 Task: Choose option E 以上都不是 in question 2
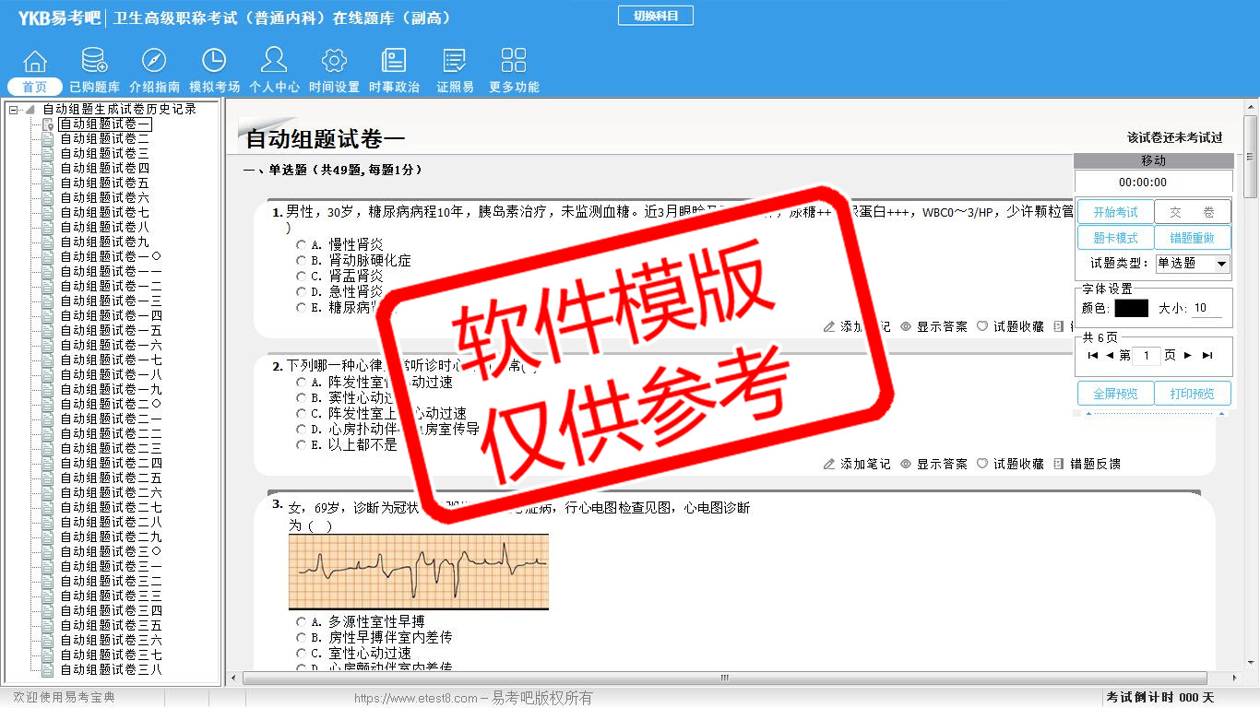pyautogui.click(x=302, y=445)
